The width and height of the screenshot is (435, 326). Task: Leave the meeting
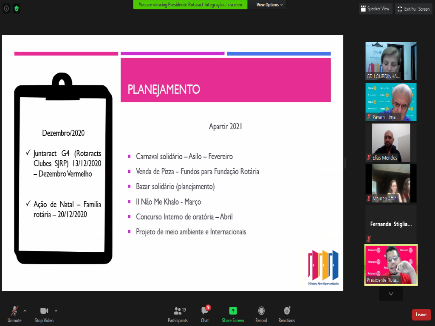[x=421, y=315]
